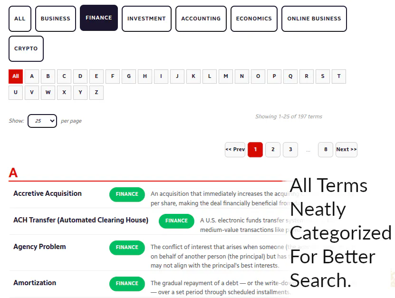The height and width of the screenshot is (298, 395).
Task: Filter terms by letter Z
Action: [x=96, y=93]
